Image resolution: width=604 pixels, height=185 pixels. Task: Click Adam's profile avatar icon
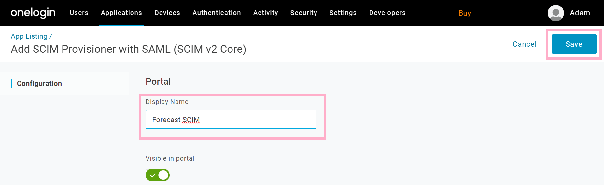point(556,13)
